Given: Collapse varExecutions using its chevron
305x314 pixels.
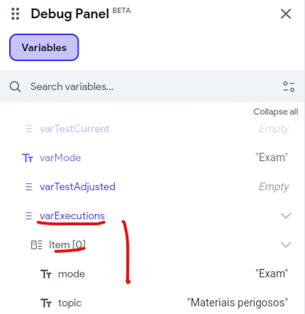Looking at the screenshot, I should tap(286, 216).
